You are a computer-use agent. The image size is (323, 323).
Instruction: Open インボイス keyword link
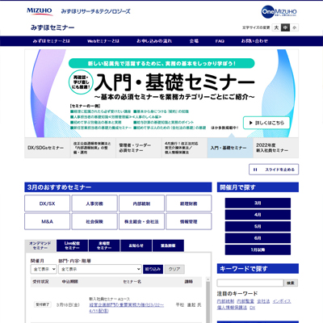pos(282,301)
